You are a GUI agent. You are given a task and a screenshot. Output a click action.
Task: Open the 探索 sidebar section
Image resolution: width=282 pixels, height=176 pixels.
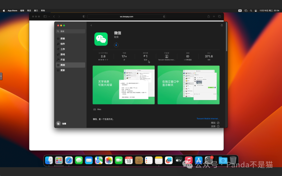point(70,39)
